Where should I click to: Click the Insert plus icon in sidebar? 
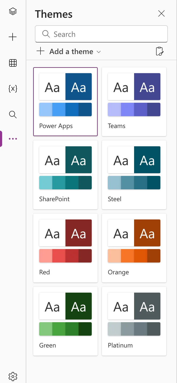coord(13,37)
